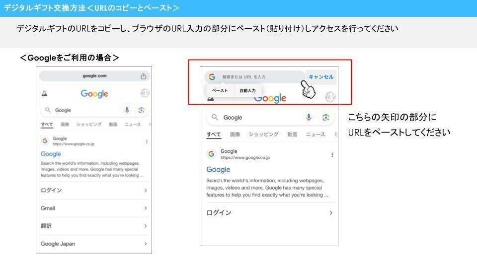This screenshot has width=477, height=268.
Task: Click https://www.google.co.jp URL in right phone
Action: tap(245, 158)
